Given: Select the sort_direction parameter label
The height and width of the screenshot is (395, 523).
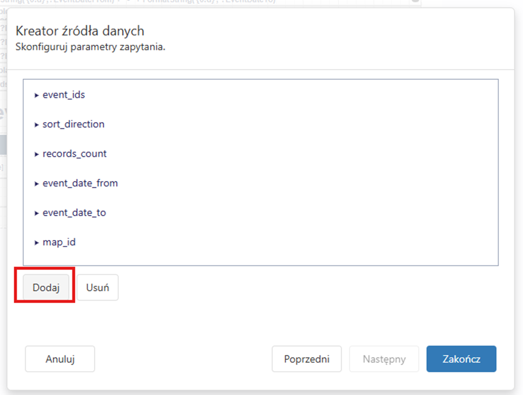Looking at the screenshot, I should coord(74,124).
